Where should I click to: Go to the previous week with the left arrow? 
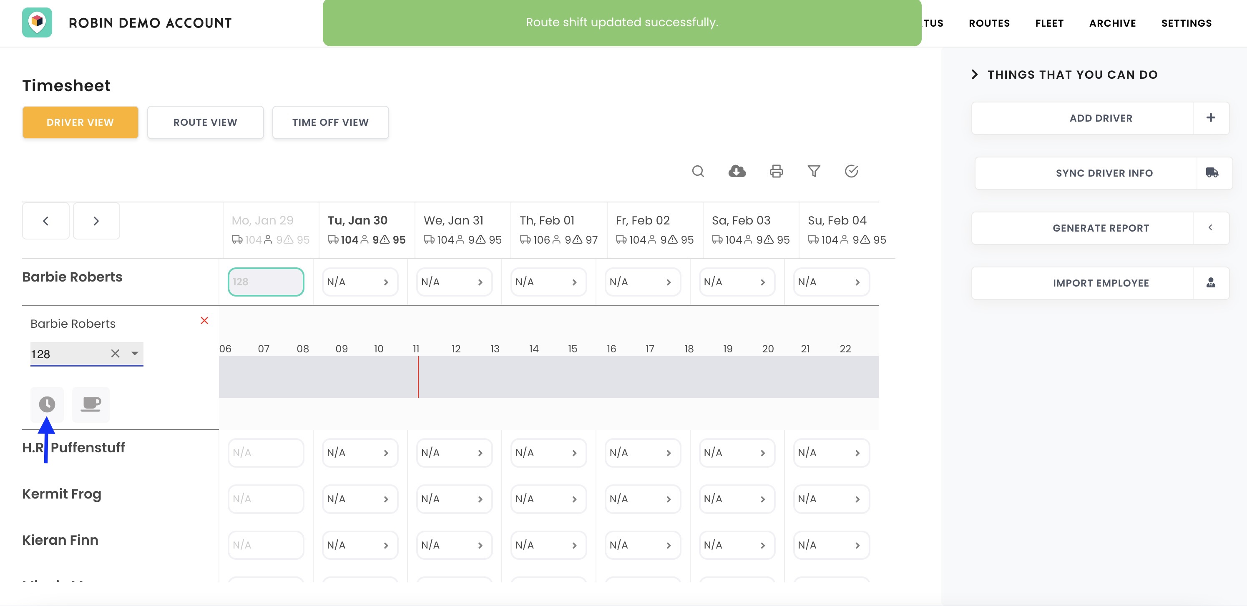45,221
